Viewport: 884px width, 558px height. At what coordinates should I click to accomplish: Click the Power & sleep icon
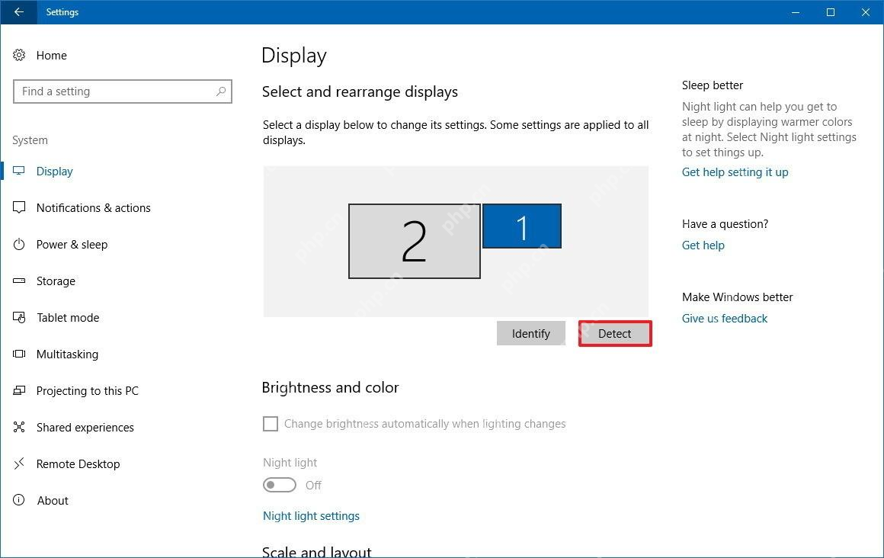(19, 244)
